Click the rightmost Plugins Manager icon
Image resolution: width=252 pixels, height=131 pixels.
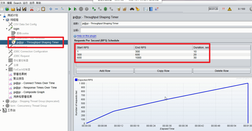[157, 9]
